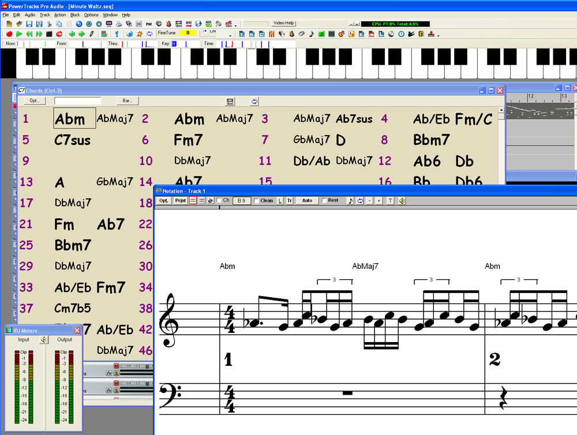Viewport: 577px width, 435px height.
Task: Toggle the solo S button on upper track
Action: click(117, 373)
